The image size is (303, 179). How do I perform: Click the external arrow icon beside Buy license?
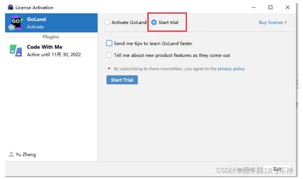pyautogui.click(x=285, y=22)
